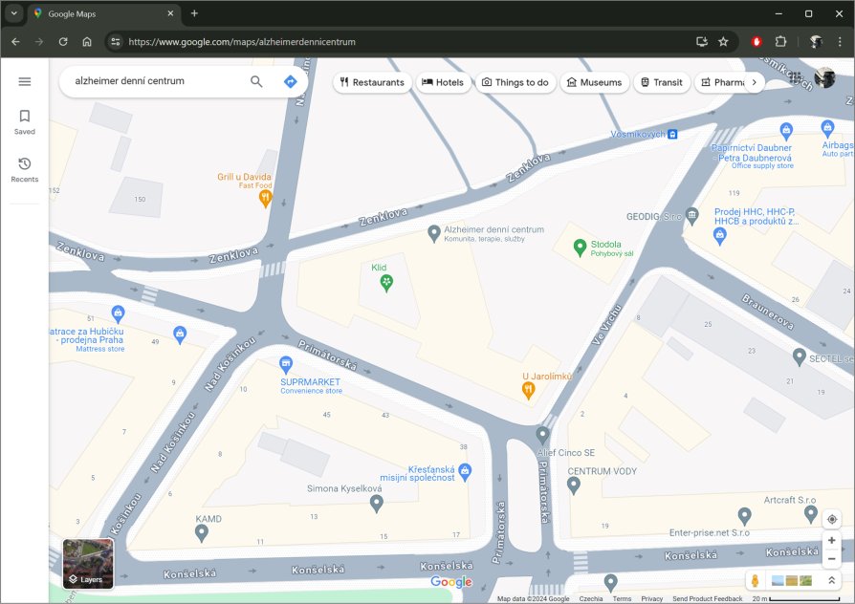Click the Airbags auto parts pin
855x604 pixels.
[827, 129]
